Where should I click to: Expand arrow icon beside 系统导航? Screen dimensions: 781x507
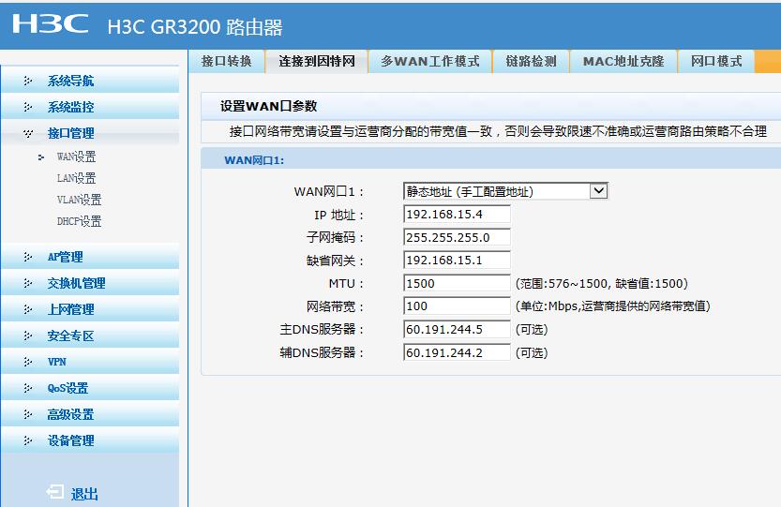point(28,81)
